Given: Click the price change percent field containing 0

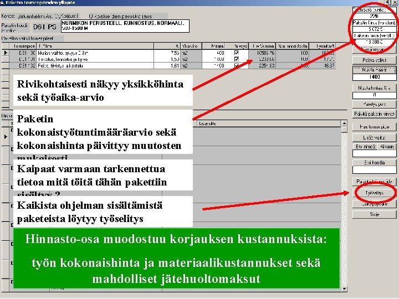Looking at the screenshot, I should pos(374,95).
